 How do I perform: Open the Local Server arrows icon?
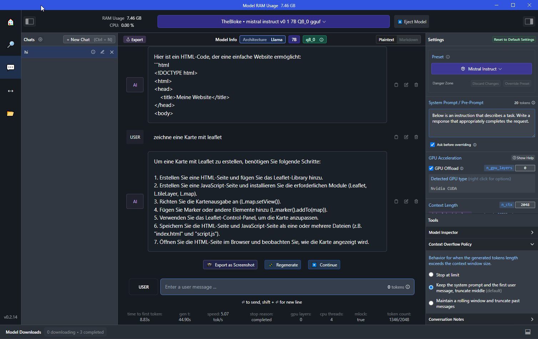pyautogui.click(x=10, y=91)
